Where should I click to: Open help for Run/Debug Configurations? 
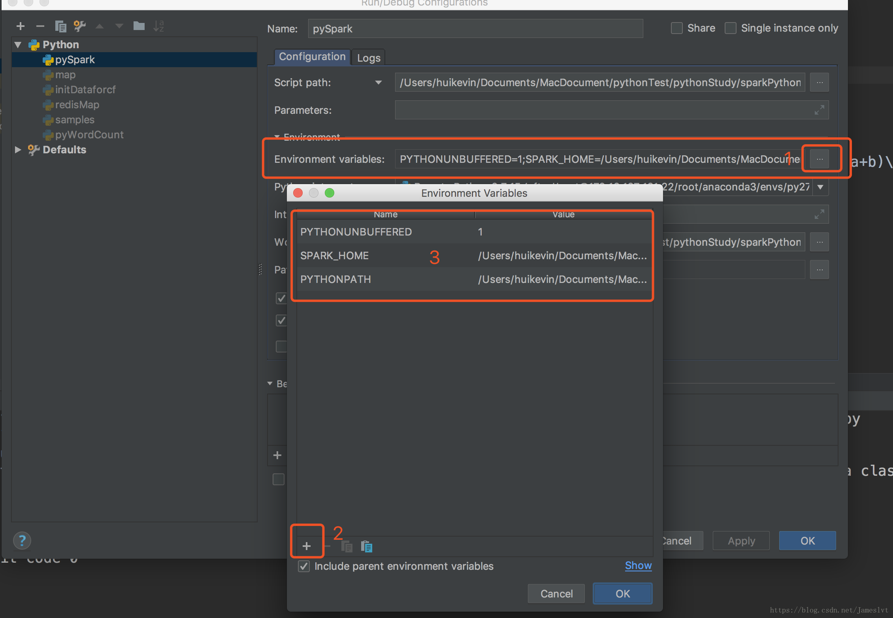pyautogui.click(x=22, y=541)
